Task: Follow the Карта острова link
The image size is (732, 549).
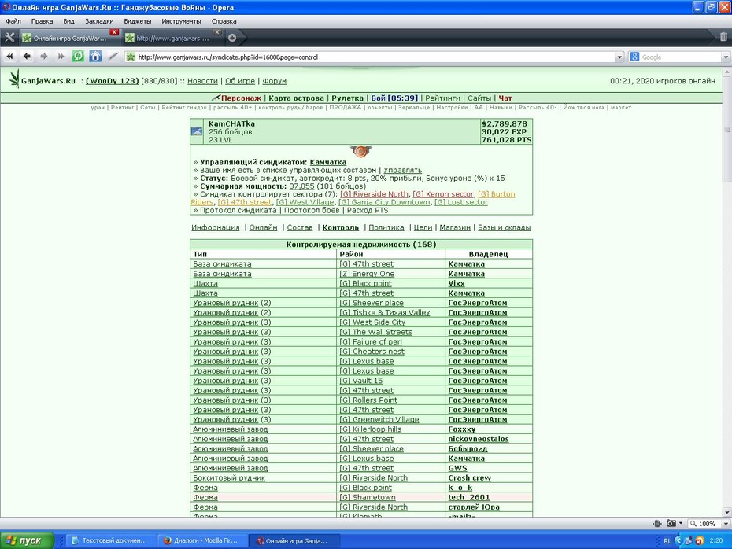Action: 296,98
